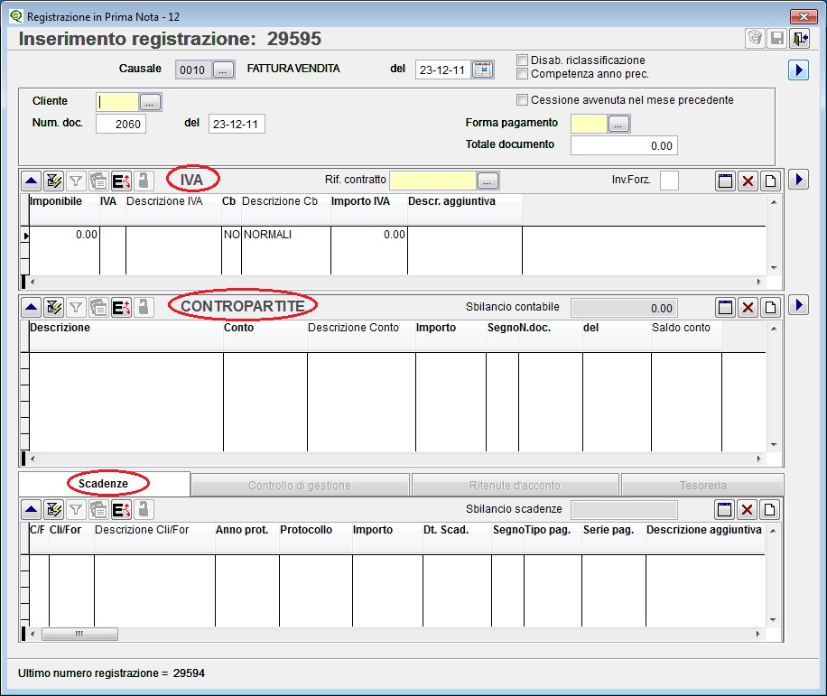Screen dimensions: 827x696
Task: Select the Scadenze tab
Action: (104, 484)
